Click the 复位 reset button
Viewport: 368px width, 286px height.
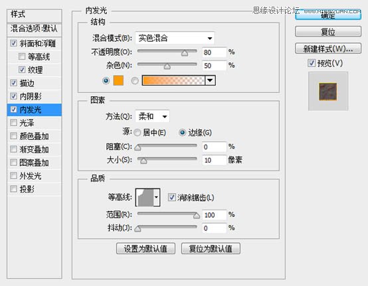(328, 31)
